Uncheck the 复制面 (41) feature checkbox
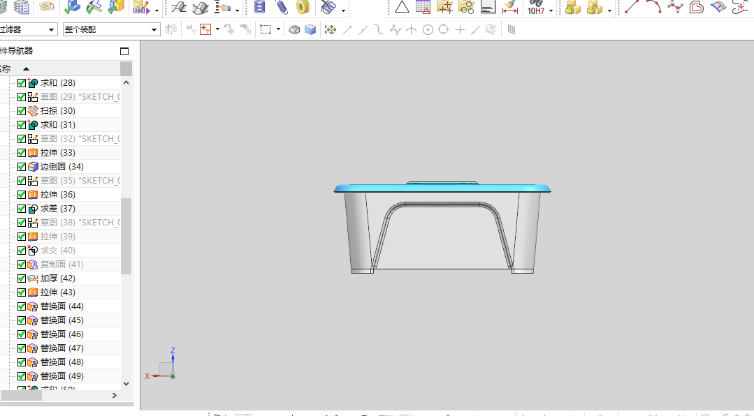754x416 pixels. tap(22, 265)
